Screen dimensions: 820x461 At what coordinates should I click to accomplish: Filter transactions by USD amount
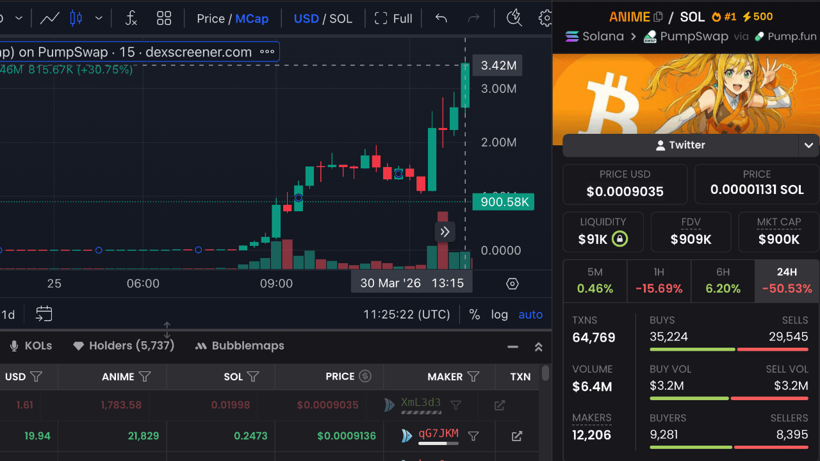click(x=37, y=376)
